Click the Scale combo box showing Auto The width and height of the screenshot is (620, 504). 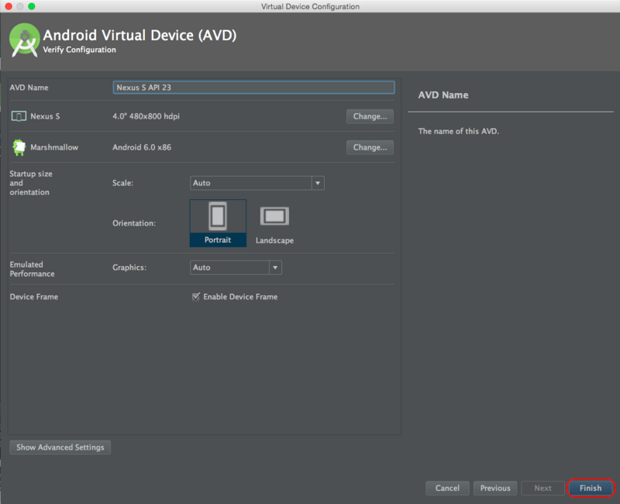click(257, 183)
